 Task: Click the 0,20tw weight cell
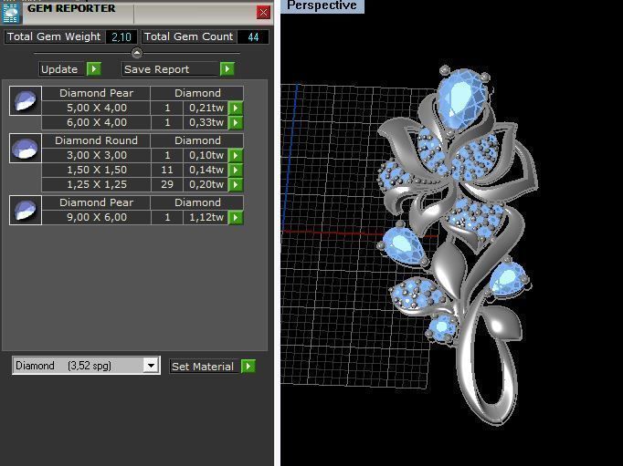[206, 184]
